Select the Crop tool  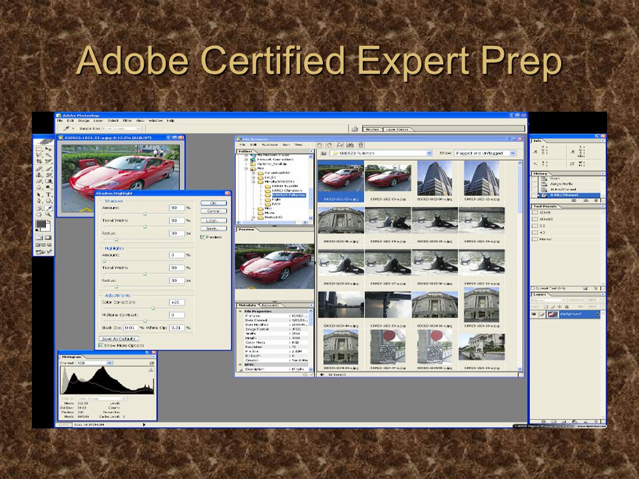tap(39, 161)
